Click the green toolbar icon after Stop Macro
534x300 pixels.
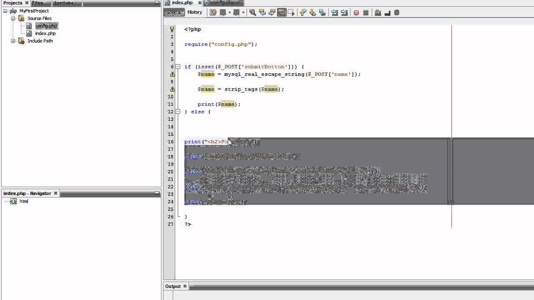point(378,12)
